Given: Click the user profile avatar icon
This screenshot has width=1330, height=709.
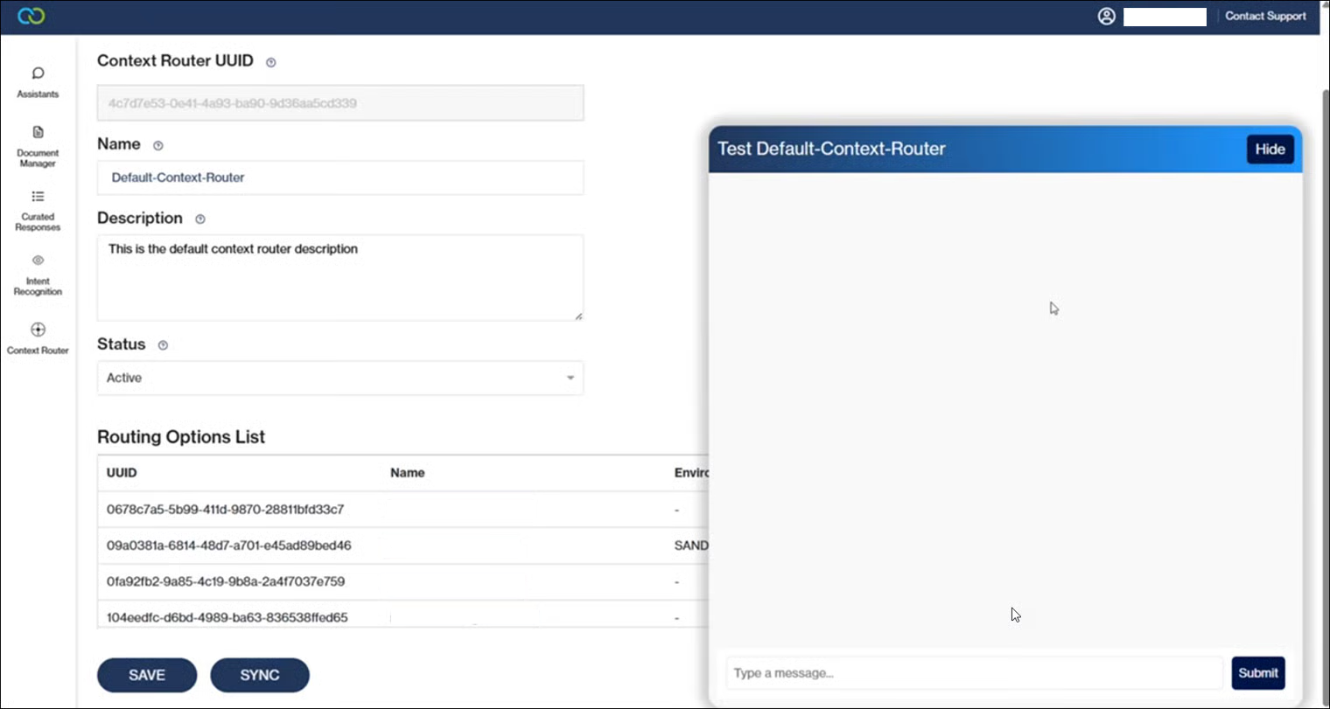Looking at the screenshot, I should 1106,17.
